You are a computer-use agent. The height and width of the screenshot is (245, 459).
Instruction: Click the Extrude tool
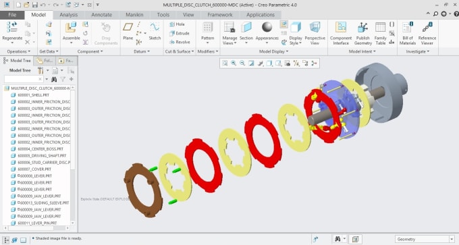[x=180, y=33]
